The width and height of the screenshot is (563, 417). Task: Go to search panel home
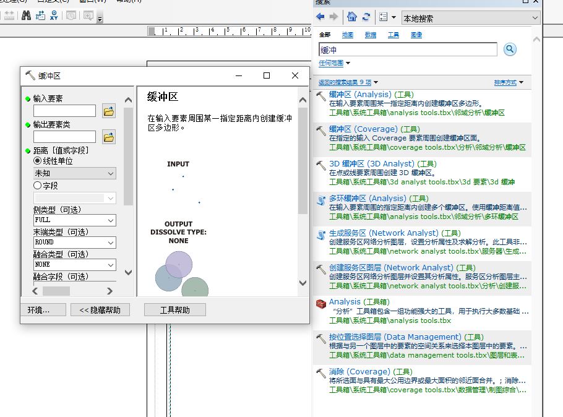click(352, 17)
